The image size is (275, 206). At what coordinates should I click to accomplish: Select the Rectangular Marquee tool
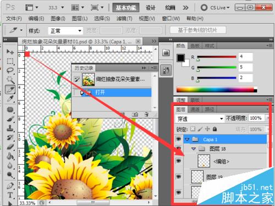pyautogui.click(x=10, y=61)
